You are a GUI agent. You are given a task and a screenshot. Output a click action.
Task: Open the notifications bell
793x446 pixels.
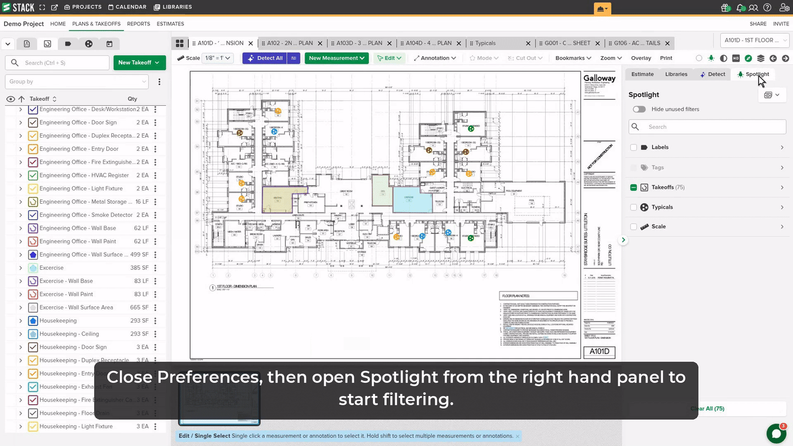click(x=741, y=8)
